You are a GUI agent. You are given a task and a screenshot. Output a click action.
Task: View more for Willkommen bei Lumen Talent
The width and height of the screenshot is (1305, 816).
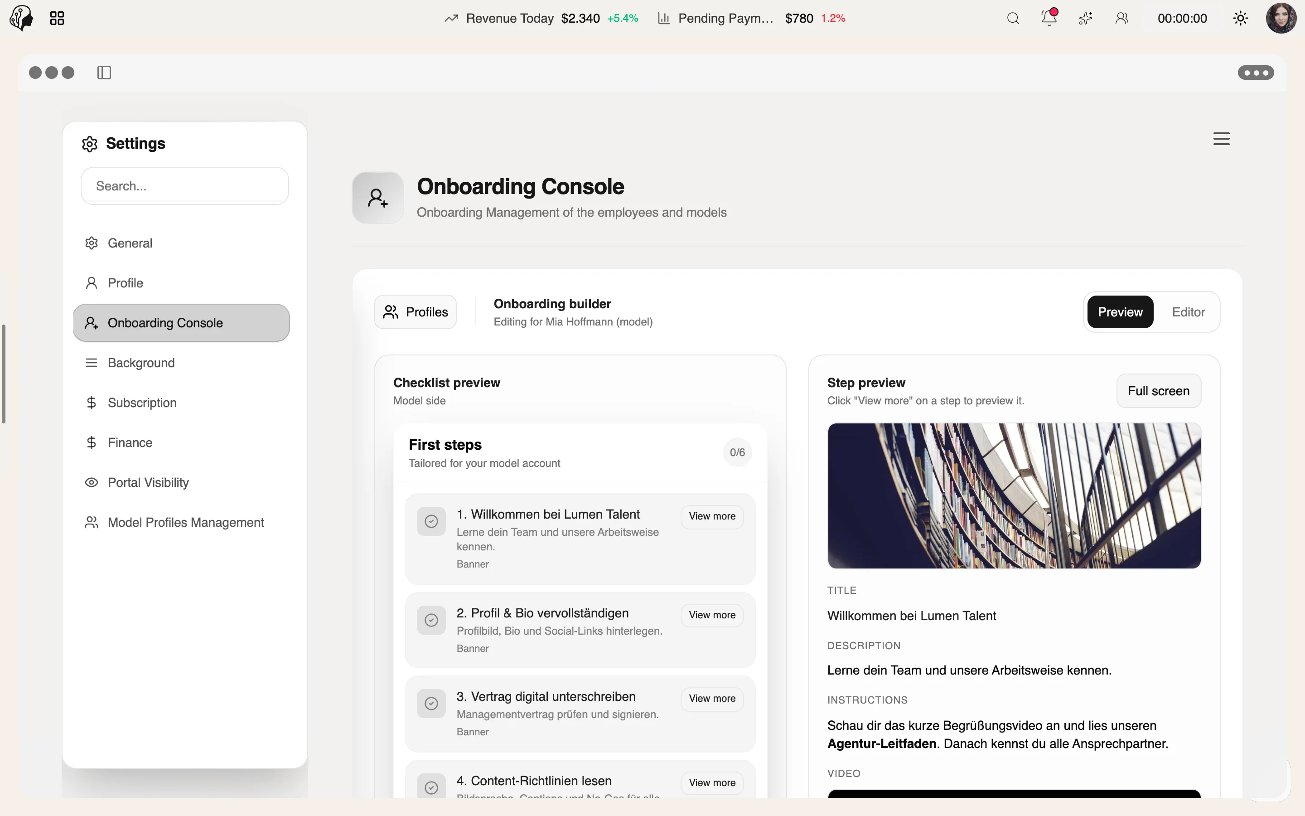(712, 516)
